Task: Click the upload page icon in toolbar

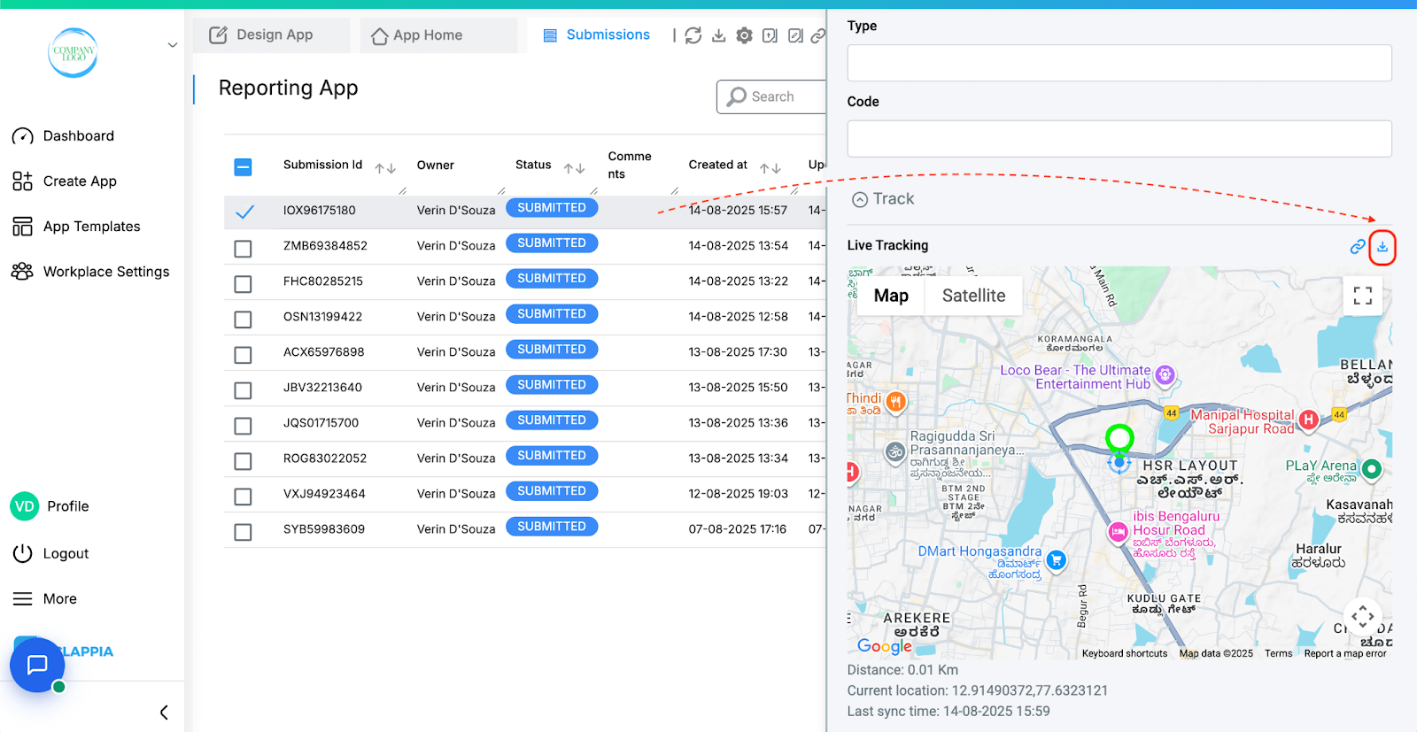Action: point(770,35)
